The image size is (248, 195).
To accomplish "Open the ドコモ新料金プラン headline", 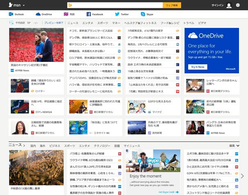I will [91, 31].
